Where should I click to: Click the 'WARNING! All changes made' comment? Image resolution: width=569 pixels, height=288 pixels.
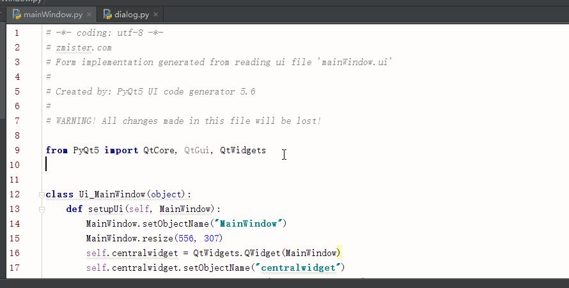point(184,121)
